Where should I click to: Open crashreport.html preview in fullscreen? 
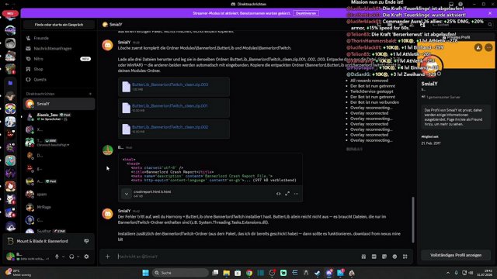pyautogui.click(x=287, y=194)
